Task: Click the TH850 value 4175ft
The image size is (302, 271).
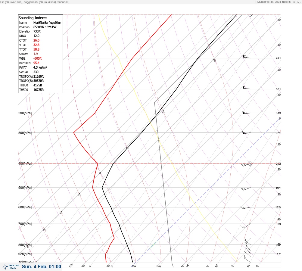Action: [x=38, y=85]
